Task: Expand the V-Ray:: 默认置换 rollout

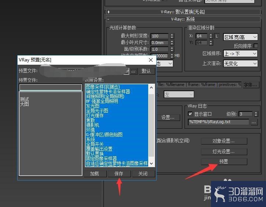Action: point(183,12)
